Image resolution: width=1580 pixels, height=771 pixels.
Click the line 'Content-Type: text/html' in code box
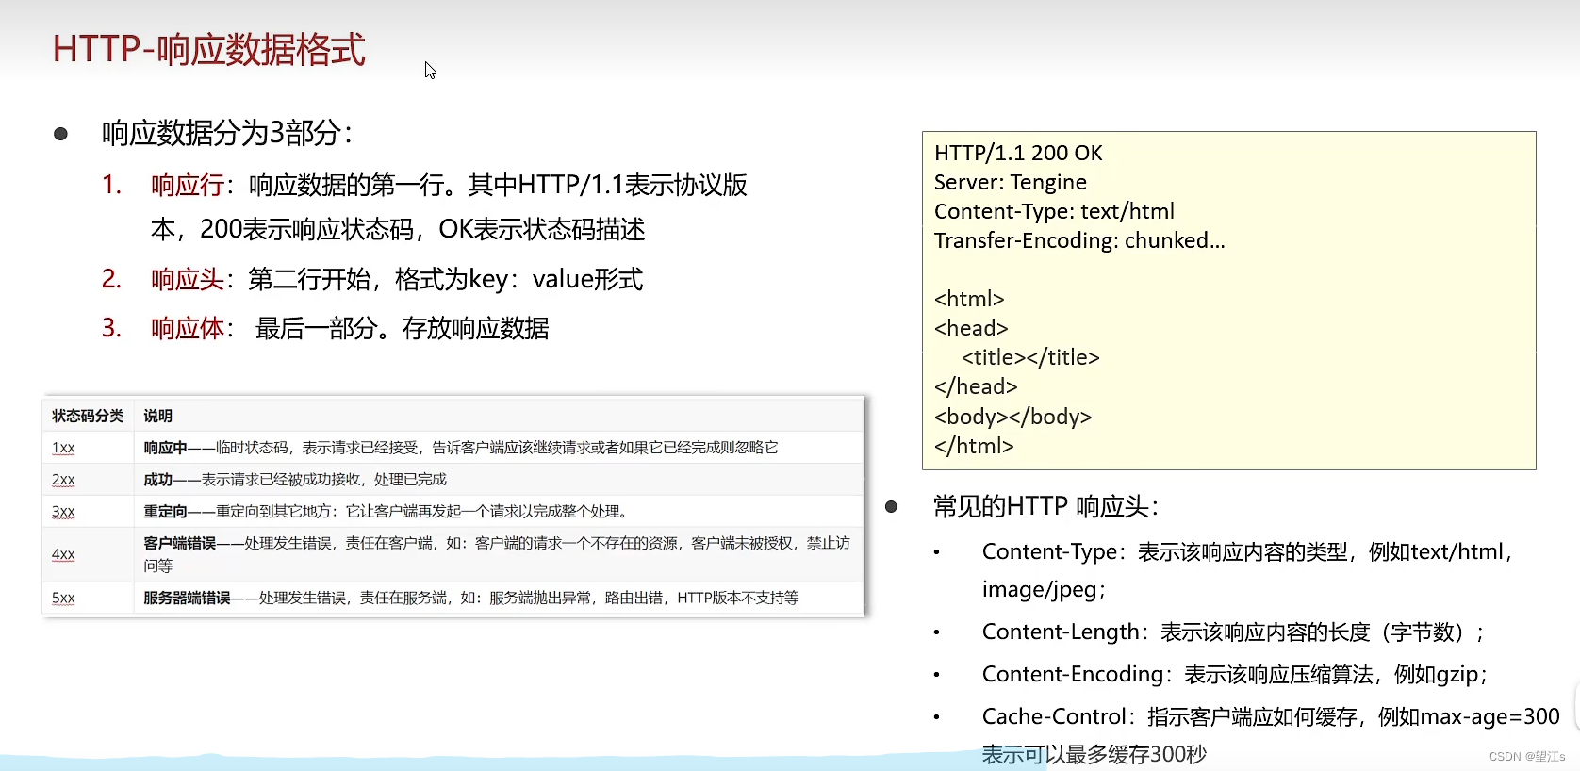coord(1054,211)
